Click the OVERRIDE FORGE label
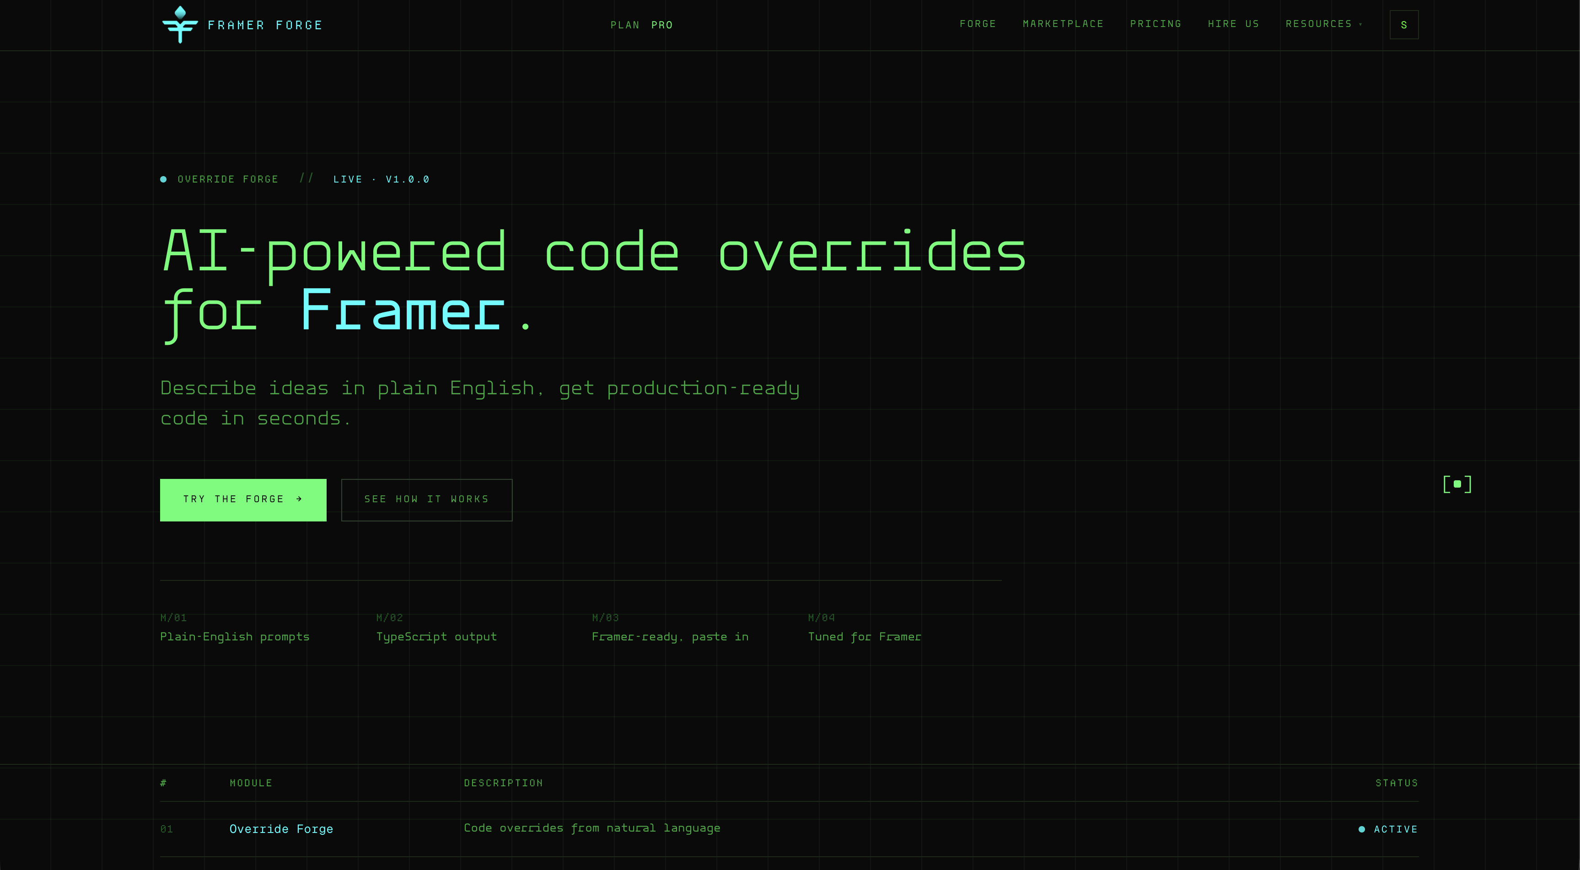This screenshot has height=870, width=1580. coord(227,180)
